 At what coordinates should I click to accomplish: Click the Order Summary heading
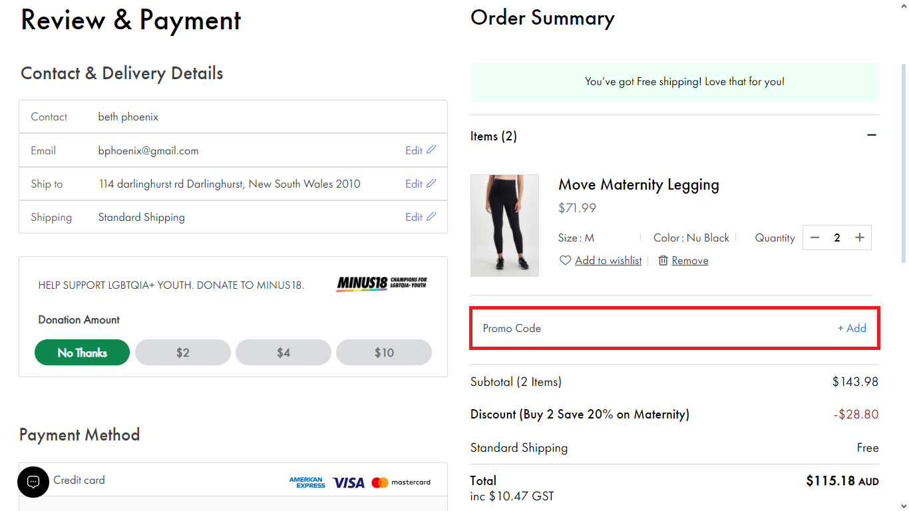click(x=542, y=17)
